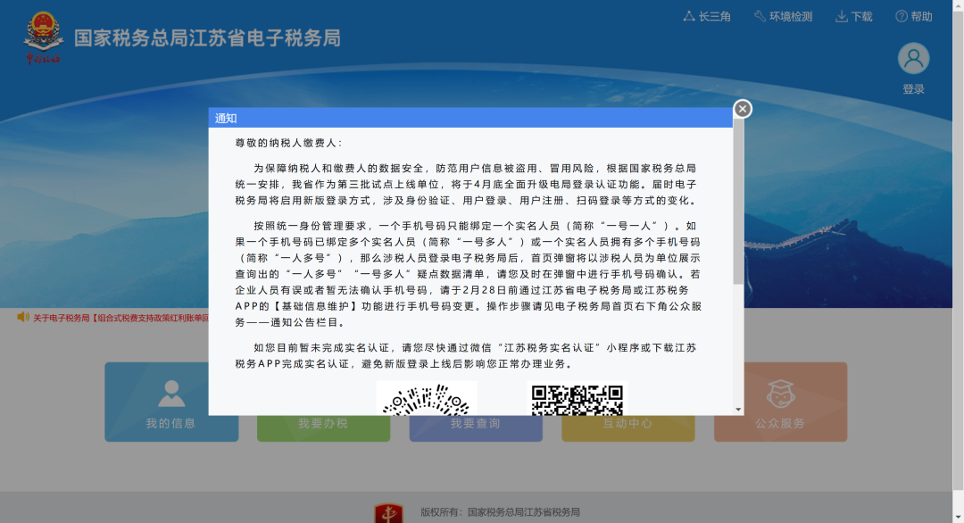Open the 我的信息 tile

pos(170,402)
